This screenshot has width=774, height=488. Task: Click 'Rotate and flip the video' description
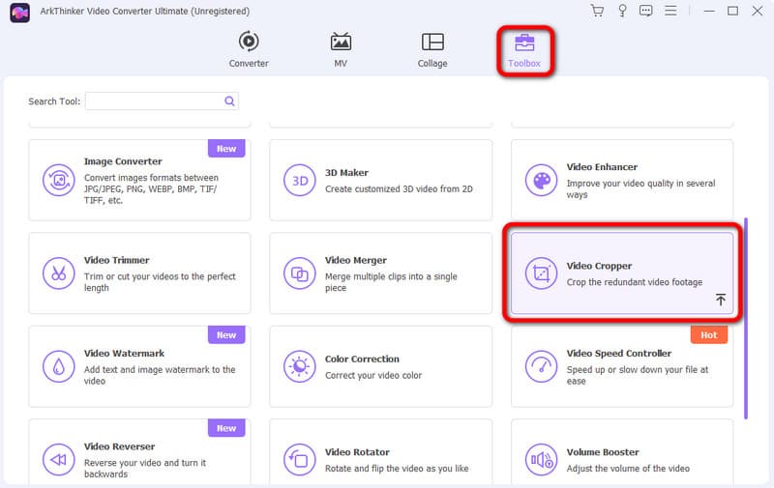tap(397, 469)
